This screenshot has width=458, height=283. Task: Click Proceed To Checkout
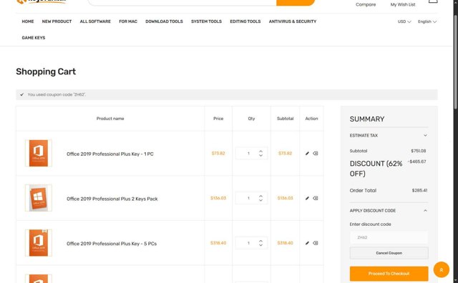(389, 274)
